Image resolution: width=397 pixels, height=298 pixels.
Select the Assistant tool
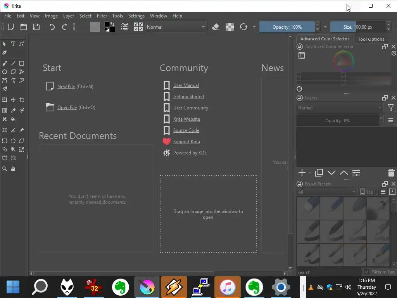tap(5, 130)
